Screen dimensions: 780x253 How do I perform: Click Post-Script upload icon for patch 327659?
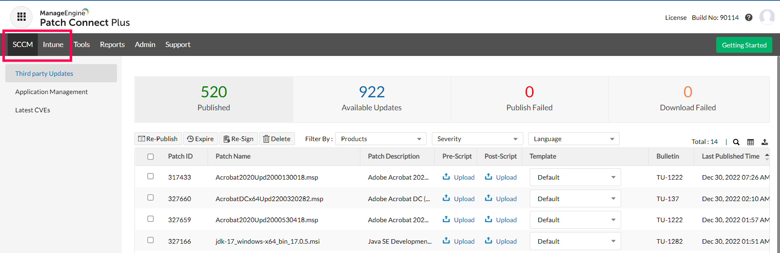pyautogui.click(x=488, y=219)
